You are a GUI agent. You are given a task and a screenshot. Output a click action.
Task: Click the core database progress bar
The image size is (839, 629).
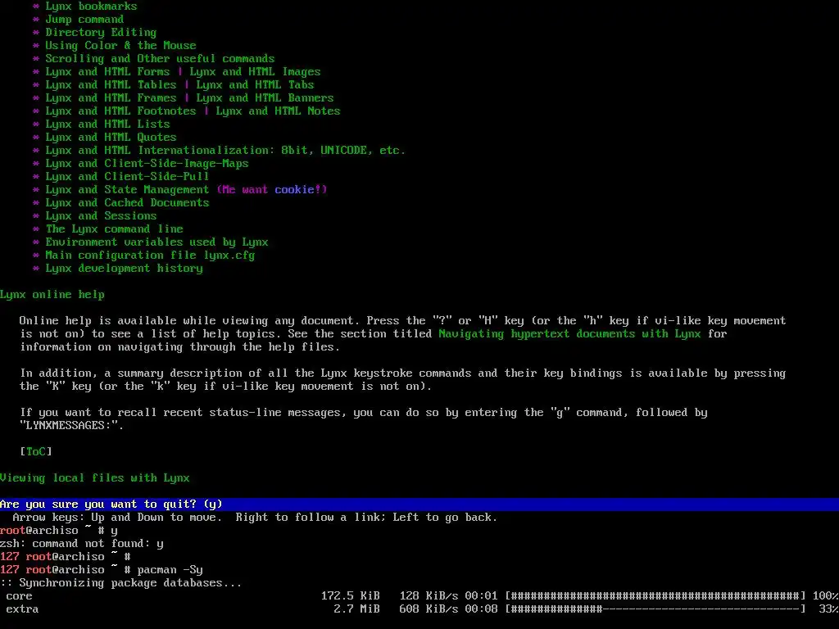(655, 596)
